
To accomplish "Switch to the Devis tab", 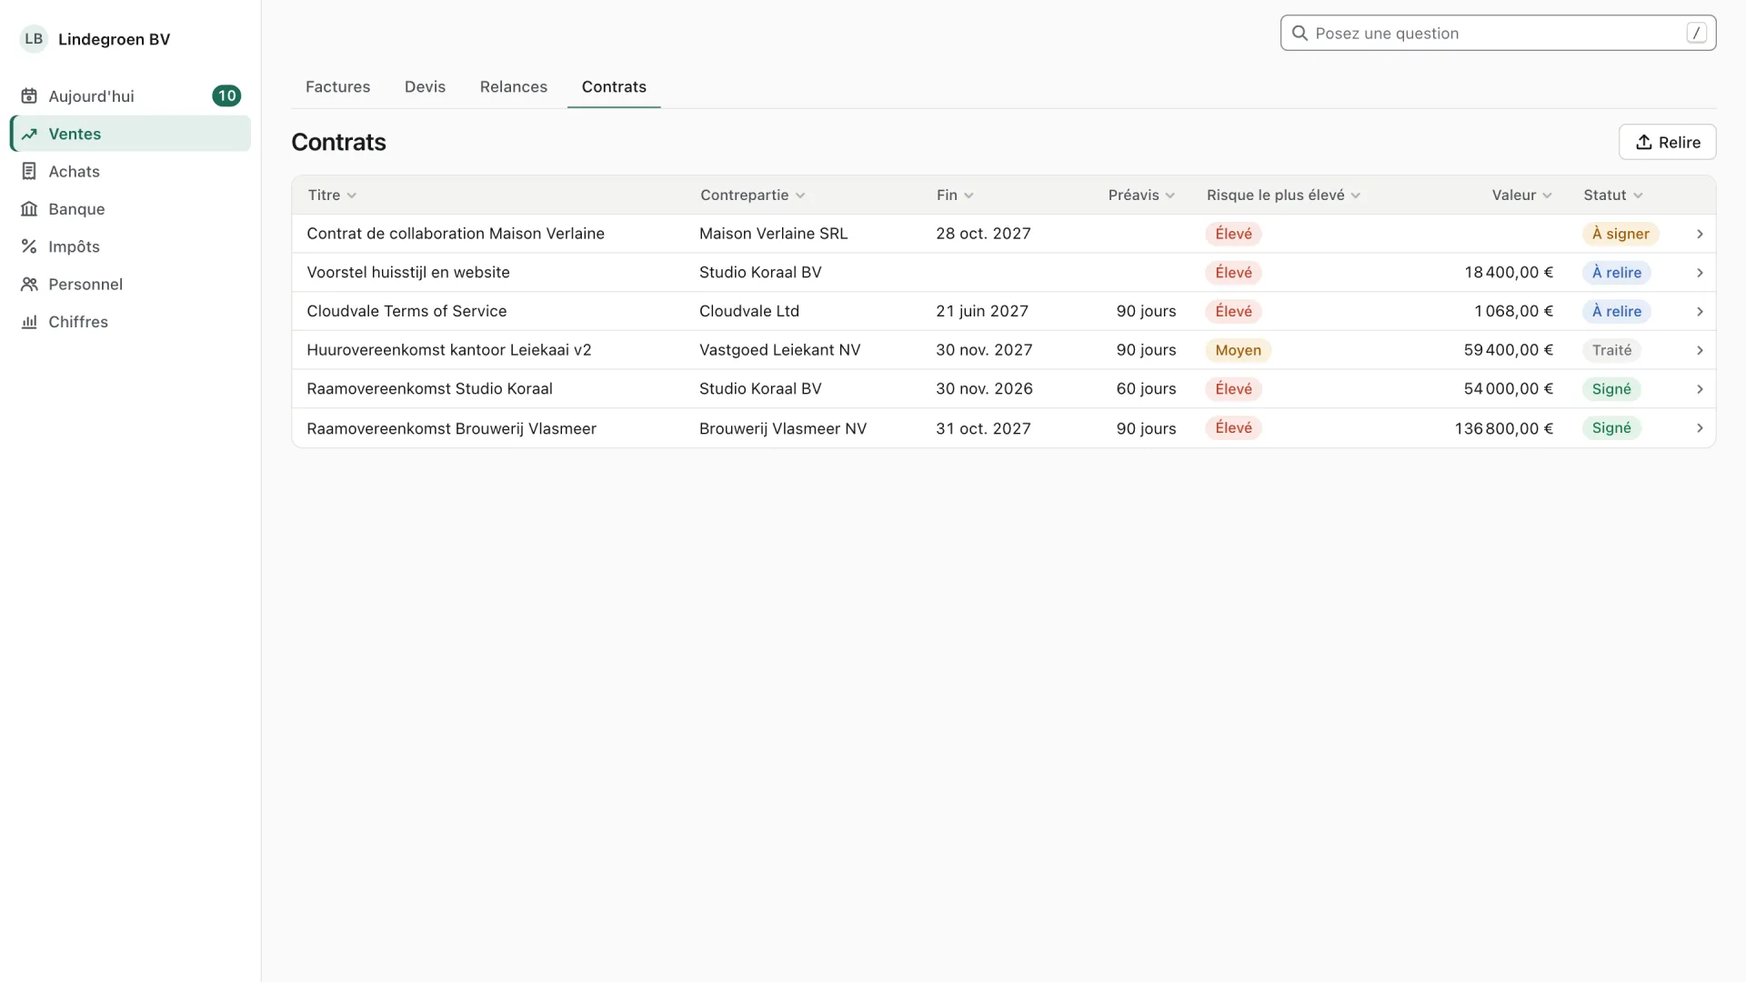I will point(425,86).
